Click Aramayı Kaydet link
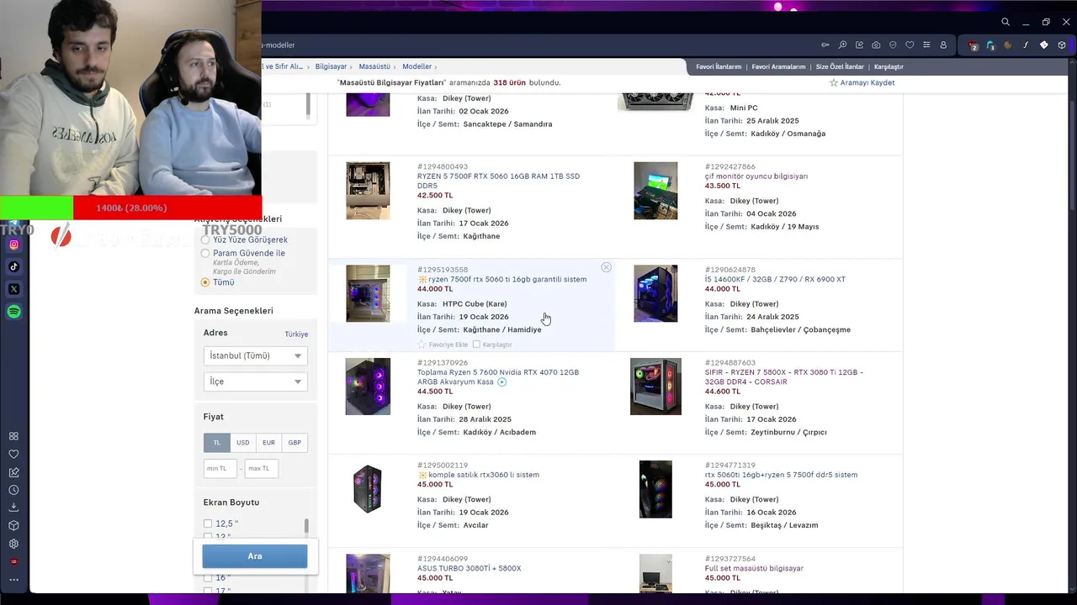The height and width of the screenshot is (605, 1077). [862, 82]
